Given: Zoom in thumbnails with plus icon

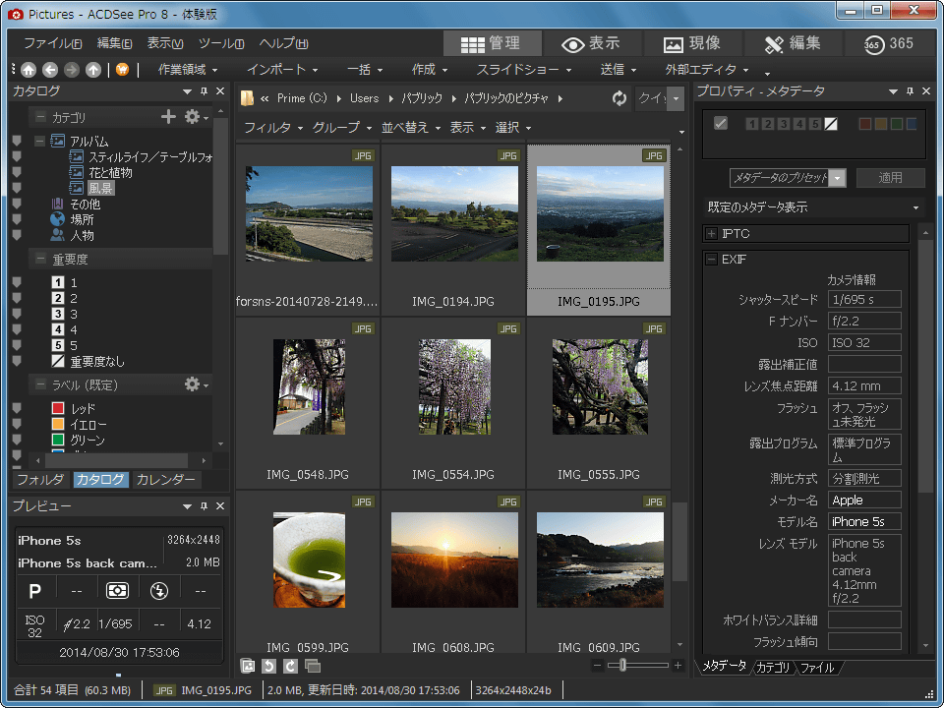Looking at the screenshot, I should pyautogui.click(x=678, y=666).
